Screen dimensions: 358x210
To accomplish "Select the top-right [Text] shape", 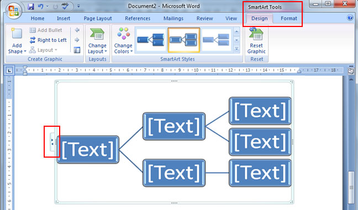I will (260, 111).
